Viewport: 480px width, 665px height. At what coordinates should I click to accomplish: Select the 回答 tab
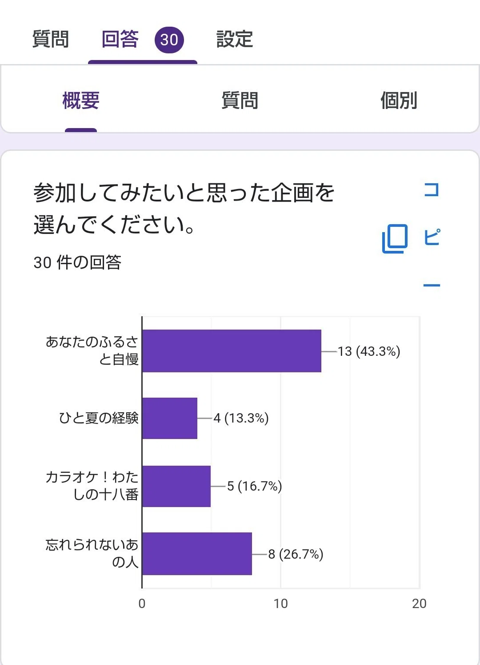coord(120,39)
